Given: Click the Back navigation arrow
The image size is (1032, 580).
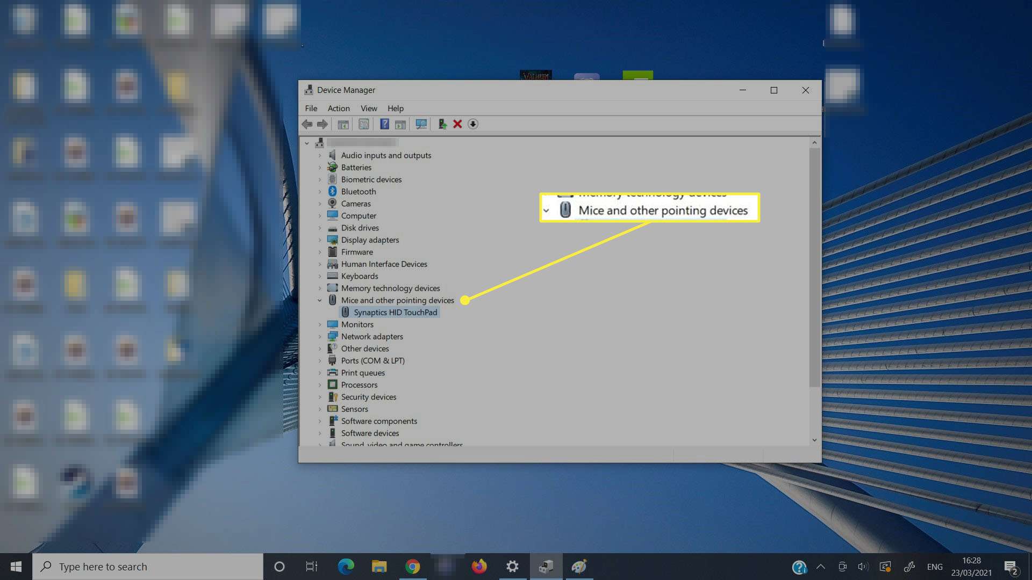Looking at the screenshot, I should (x=307, y=124).
